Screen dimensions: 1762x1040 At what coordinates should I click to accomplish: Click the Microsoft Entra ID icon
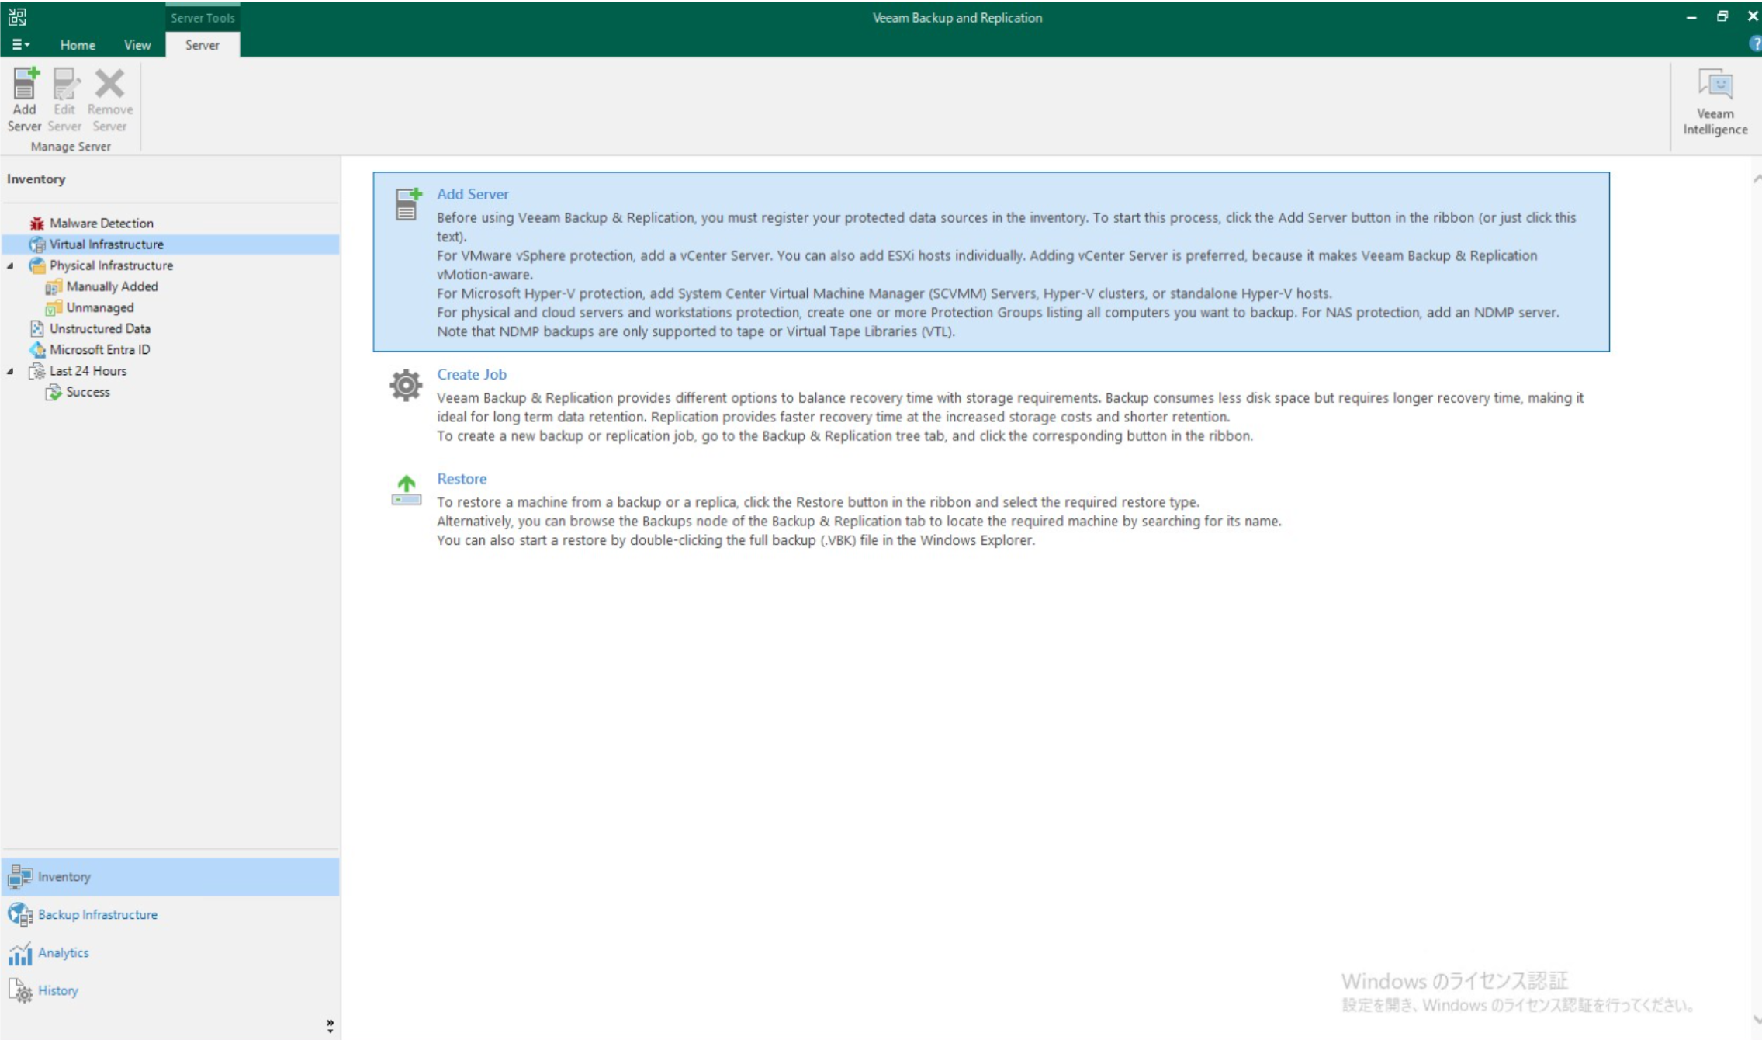click(36, 350)
